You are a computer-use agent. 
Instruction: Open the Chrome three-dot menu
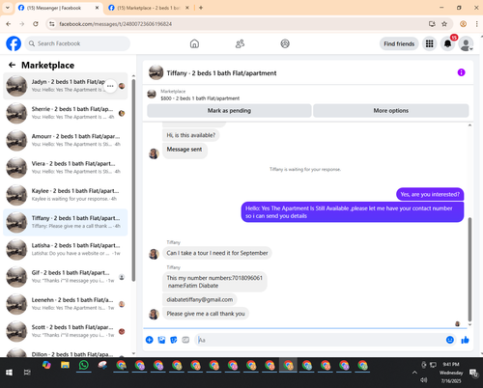(477, 24)
